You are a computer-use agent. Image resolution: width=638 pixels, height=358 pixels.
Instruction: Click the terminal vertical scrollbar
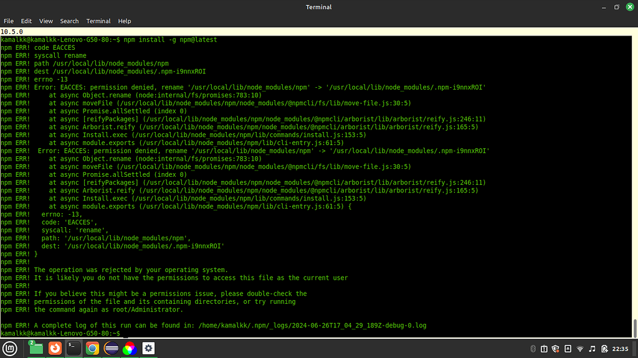635,326
